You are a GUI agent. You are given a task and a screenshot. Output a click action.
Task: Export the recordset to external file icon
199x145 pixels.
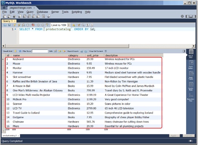[x=82, y=51]
